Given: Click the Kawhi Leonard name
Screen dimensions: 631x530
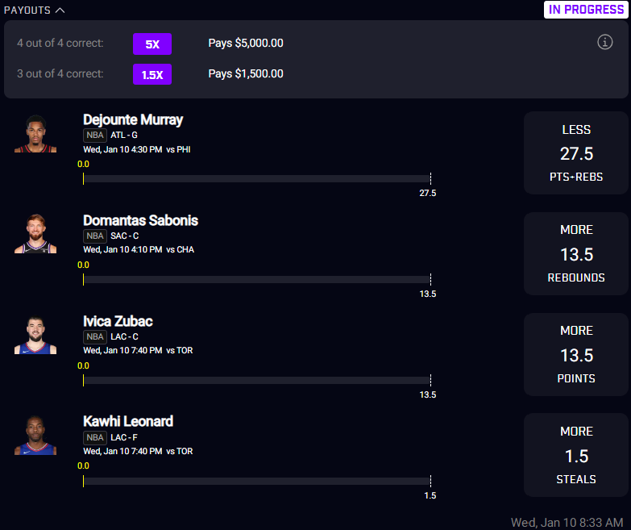Looking at the screenshot, I should tap(128, 421).
